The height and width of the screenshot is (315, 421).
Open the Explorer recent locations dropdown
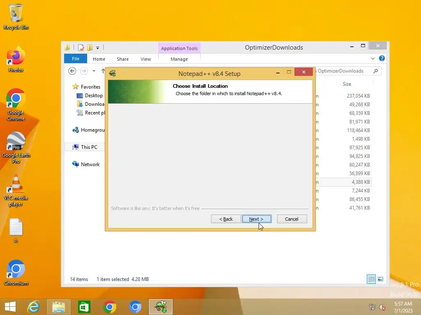[x=94, y=71]
